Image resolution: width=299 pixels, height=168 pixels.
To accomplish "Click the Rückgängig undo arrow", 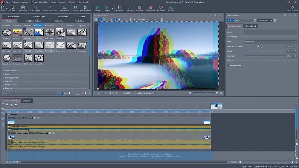I will tap(35, 7).
